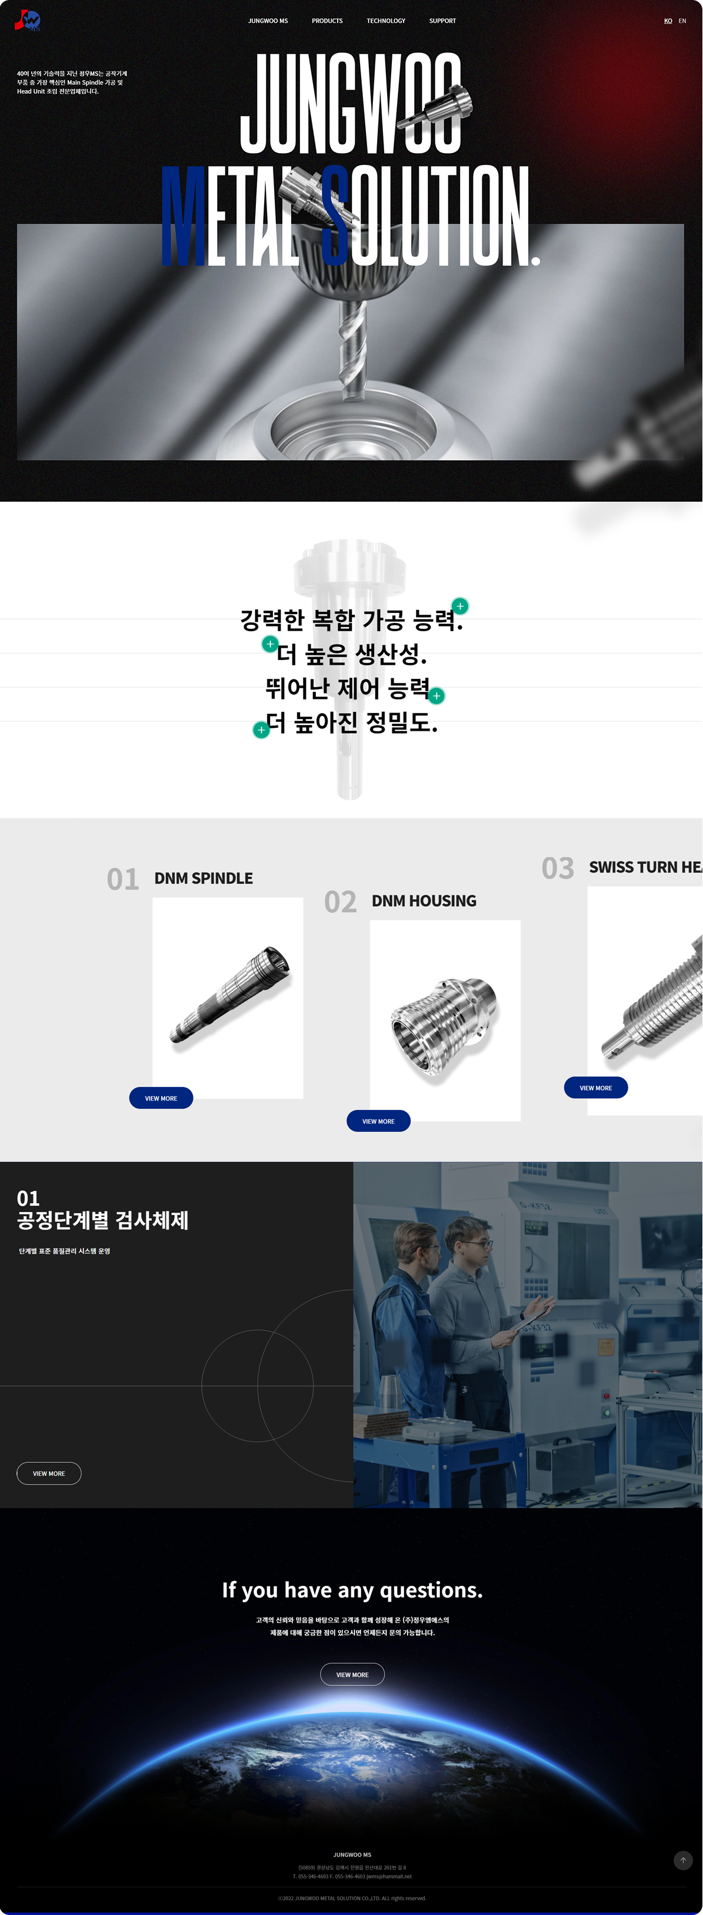
Task: Switch language to EN
Action: (x=682, y=21)
